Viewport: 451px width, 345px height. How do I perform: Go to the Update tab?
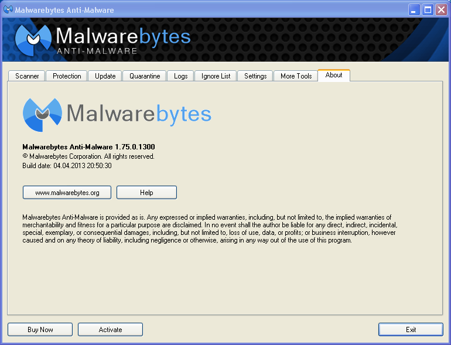pyautogui.click(x=105, y=76)
